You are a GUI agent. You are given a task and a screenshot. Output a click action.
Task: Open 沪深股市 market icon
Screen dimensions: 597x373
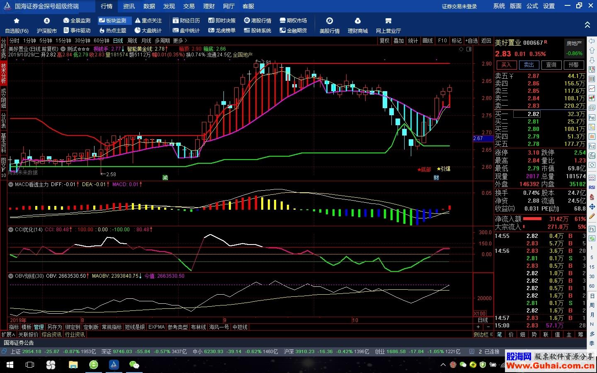[47, 25]
